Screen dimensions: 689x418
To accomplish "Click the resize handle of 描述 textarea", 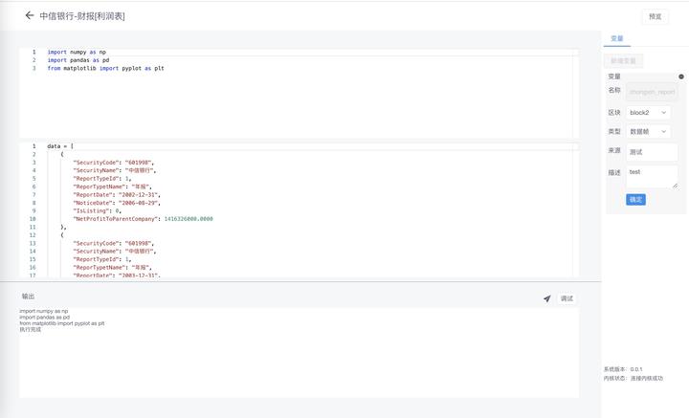I will pos(675,185).
